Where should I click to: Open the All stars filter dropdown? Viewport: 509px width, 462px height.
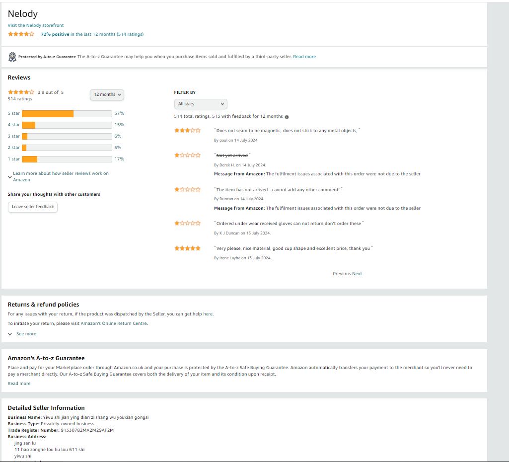coord(201,104)
